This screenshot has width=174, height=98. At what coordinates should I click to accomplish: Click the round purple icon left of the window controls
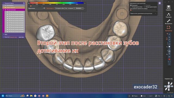point(160,3)
